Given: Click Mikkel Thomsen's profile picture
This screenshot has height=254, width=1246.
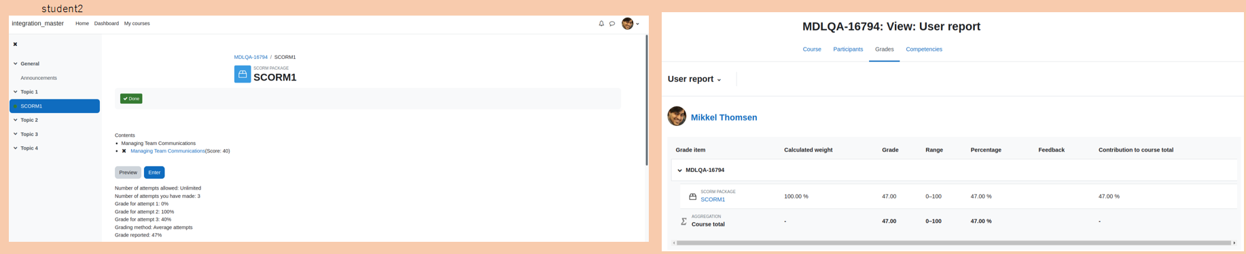Looking at the screenshot, I should [677, 117].
